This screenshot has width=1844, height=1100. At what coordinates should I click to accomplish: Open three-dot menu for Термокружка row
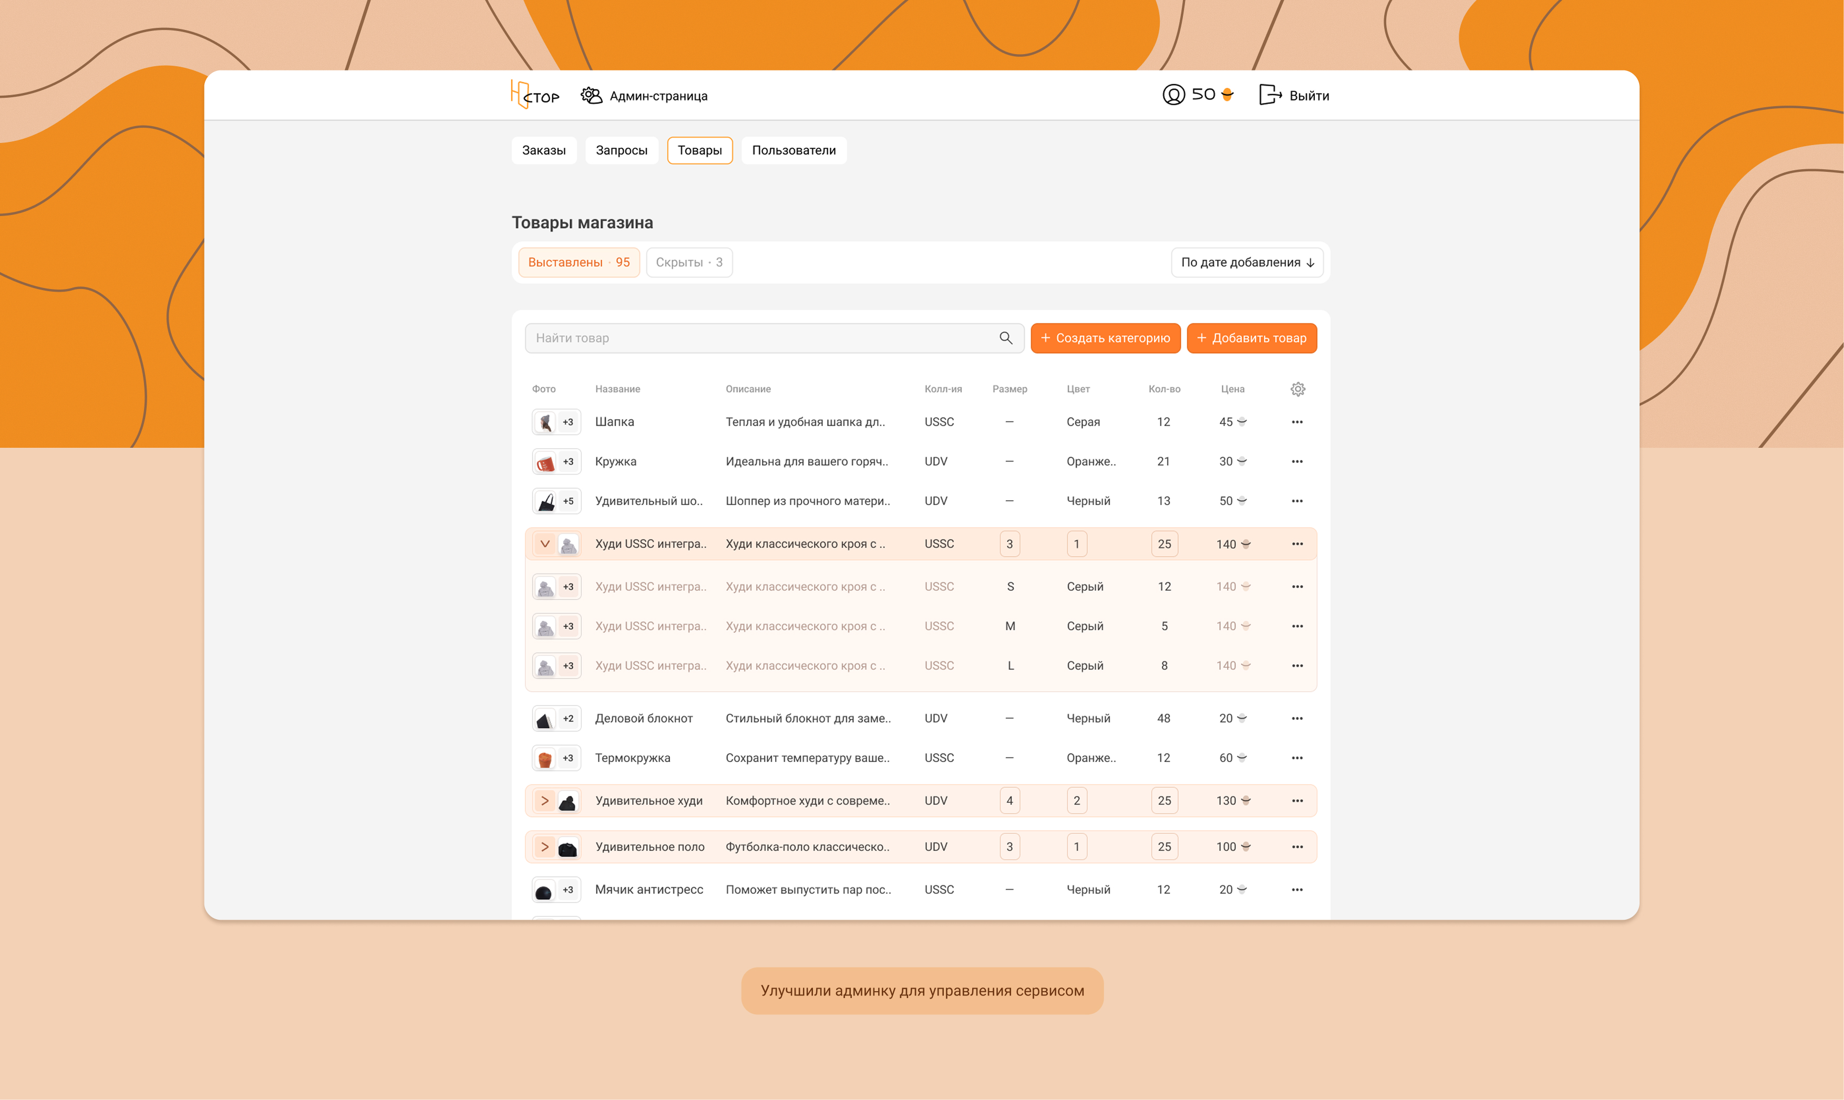coord(1297,757)
